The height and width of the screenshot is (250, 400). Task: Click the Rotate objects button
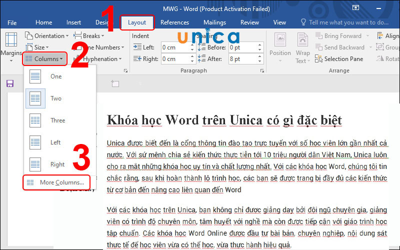click(388, 59)
